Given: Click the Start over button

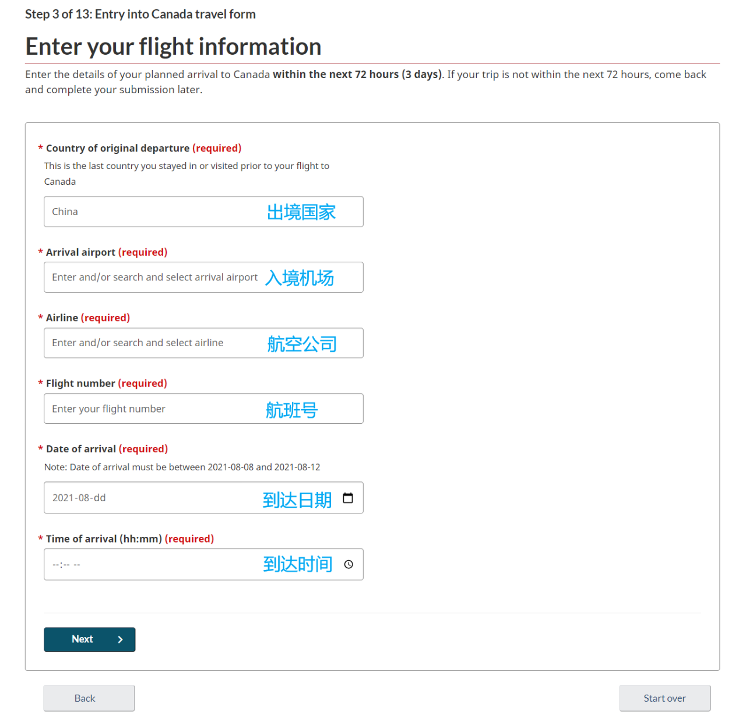Looking at the screenshot, I should click(x=664, y=698).
